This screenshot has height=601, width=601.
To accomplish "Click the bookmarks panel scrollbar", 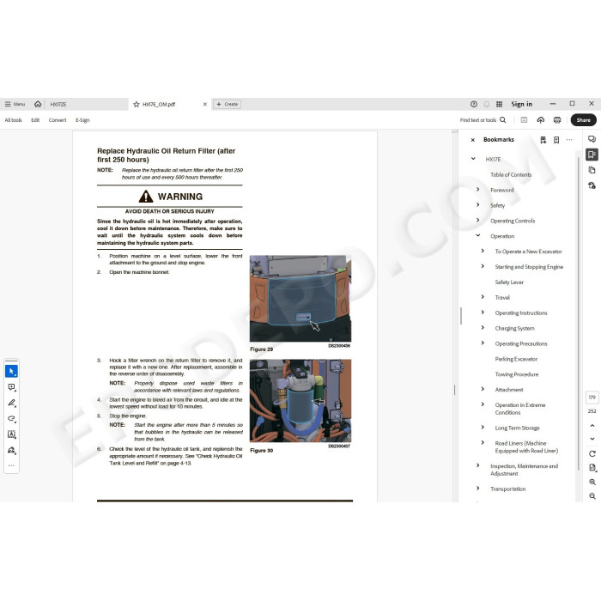I will click(x=578, y=313).
